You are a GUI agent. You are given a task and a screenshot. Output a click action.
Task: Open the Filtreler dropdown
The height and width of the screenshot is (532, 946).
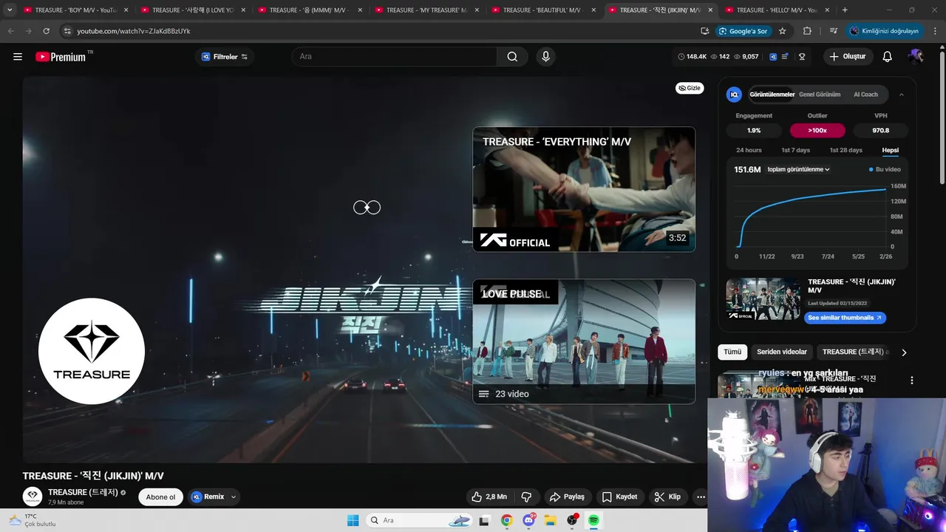pos(225,57)
